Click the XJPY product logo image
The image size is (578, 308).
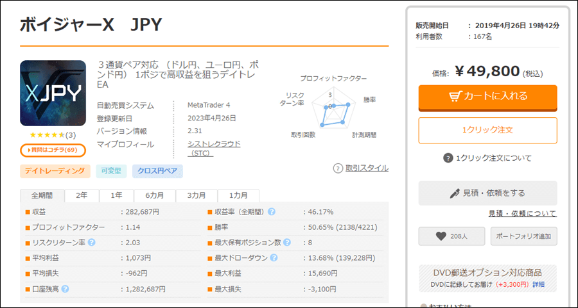click(x=53, y=93)
